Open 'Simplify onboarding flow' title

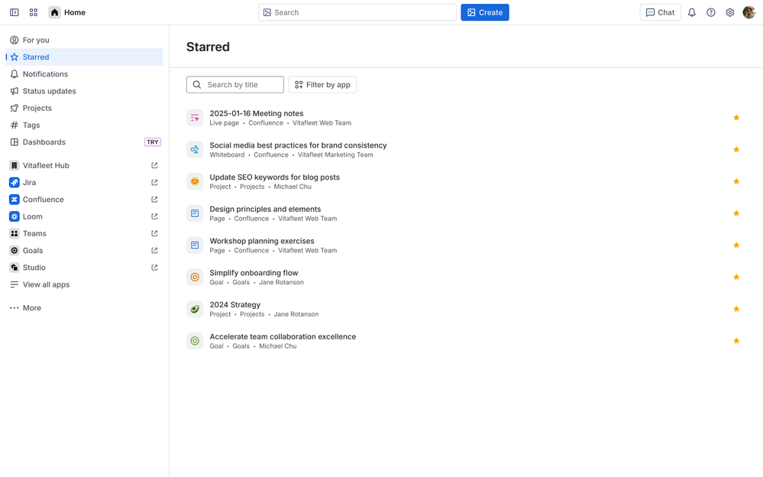coord(254,273)
